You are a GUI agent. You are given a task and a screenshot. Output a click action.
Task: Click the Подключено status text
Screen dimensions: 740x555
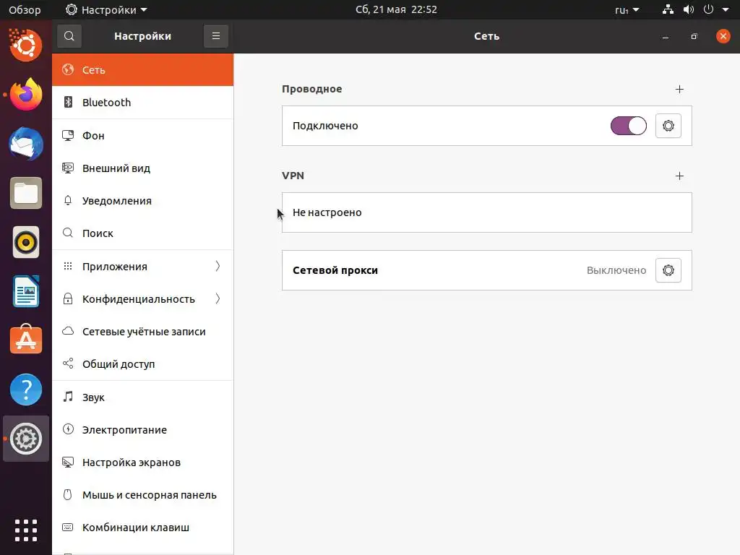325,126
